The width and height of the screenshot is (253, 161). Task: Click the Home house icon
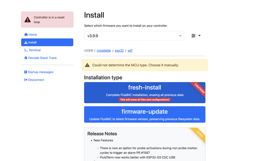click(26, 35)
